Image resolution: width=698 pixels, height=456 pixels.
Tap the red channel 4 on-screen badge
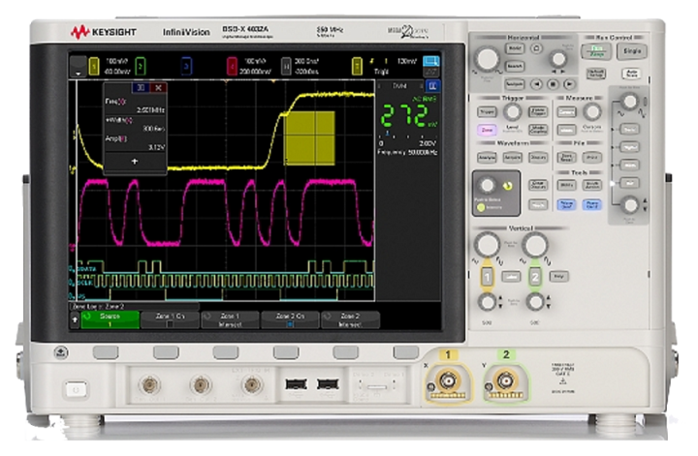coord(233,67)
